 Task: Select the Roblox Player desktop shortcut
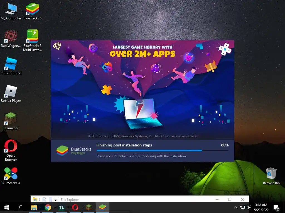click(11, 94)
